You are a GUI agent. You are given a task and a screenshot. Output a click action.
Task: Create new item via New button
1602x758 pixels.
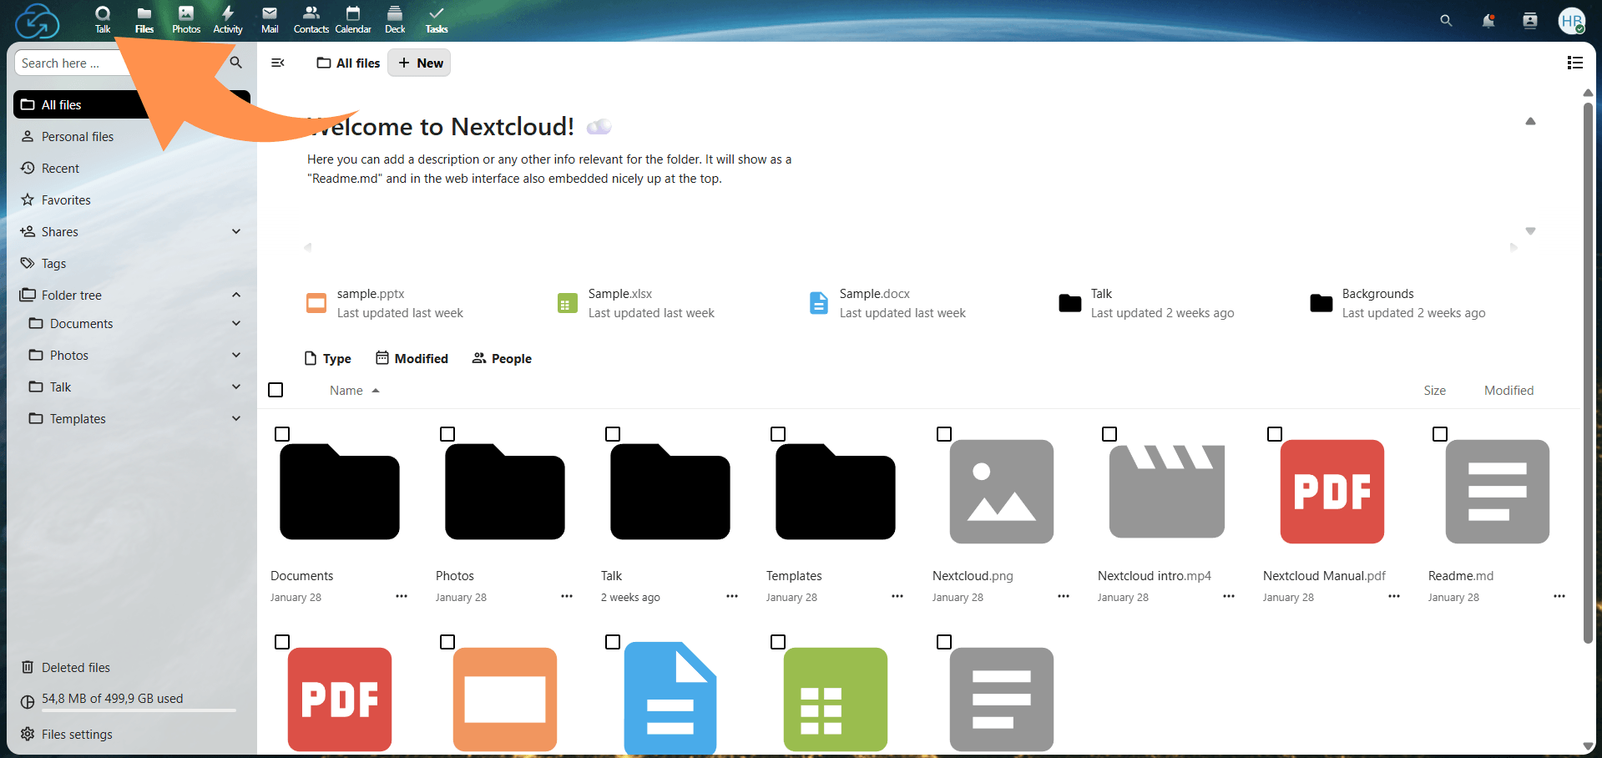(418, 63)
